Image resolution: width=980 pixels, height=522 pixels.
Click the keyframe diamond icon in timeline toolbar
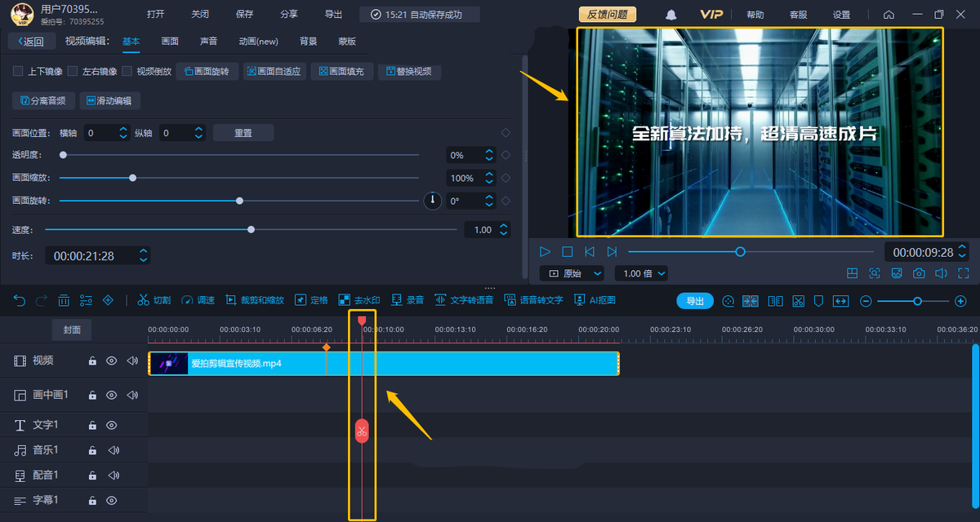click(108, 300)
